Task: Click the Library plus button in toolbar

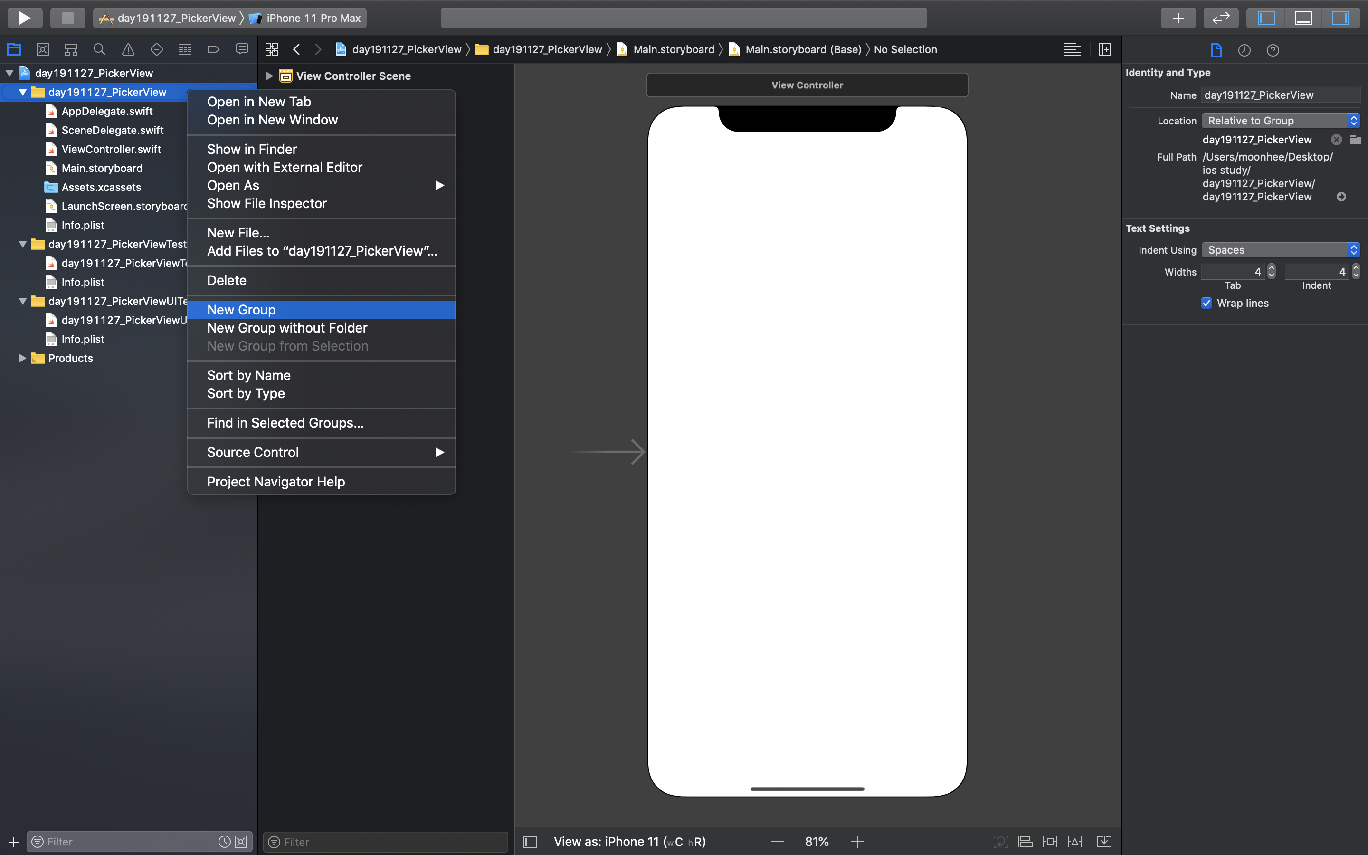Action: [1178, 18]
